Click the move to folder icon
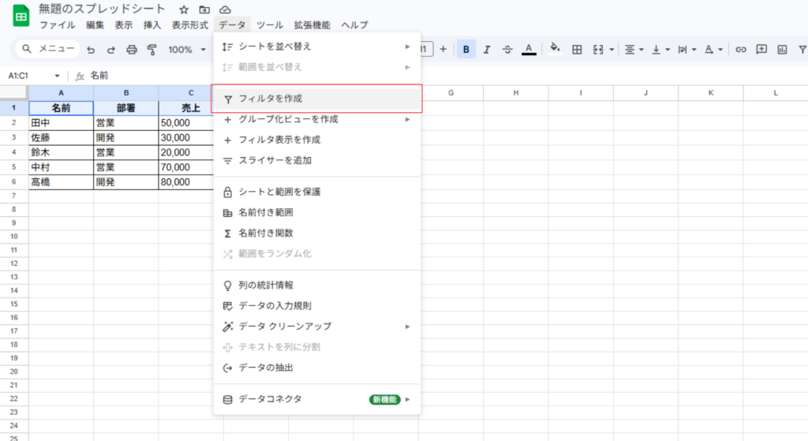The height and width of the screenshot is (441, 808). [204, 9]
